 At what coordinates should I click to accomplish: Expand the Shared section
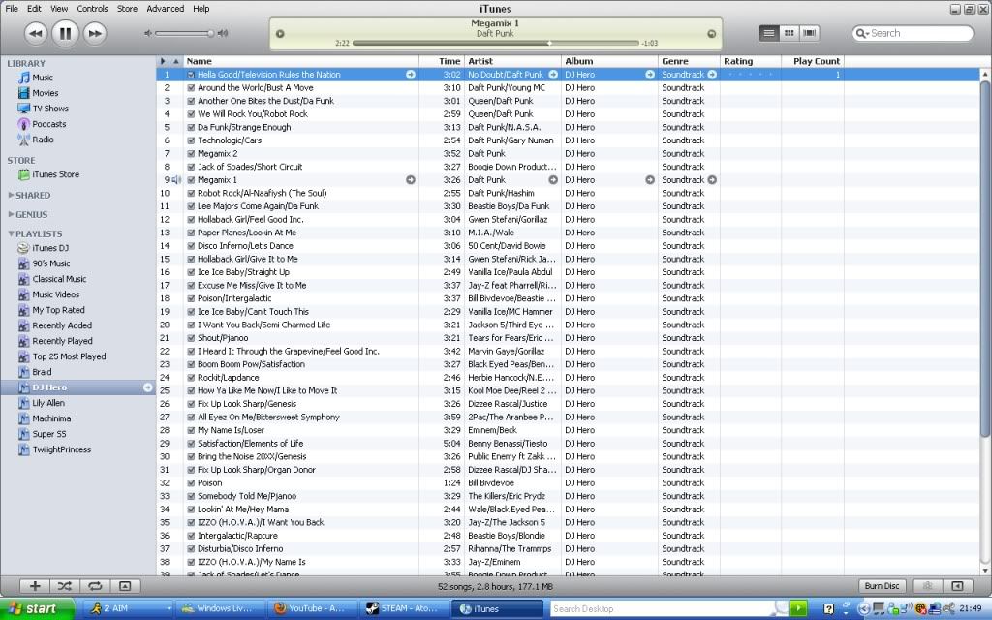tap(11, 195)
